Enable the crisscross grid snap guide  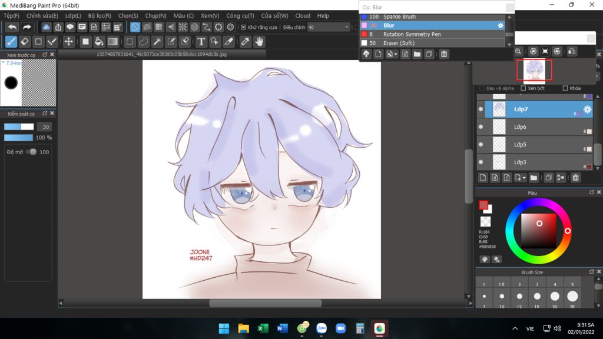159,27
